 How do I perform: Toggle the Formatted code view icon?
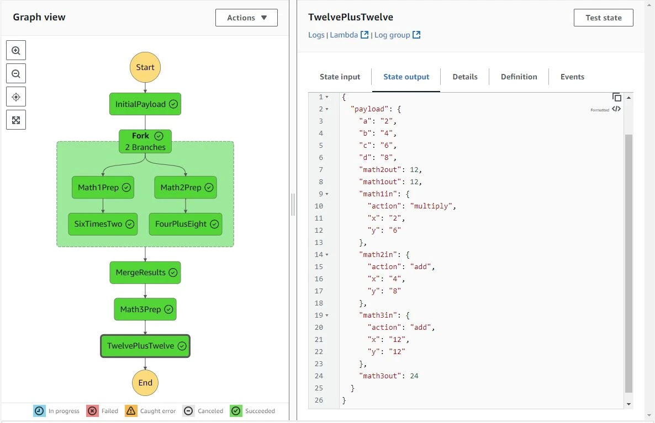point(617,109)
